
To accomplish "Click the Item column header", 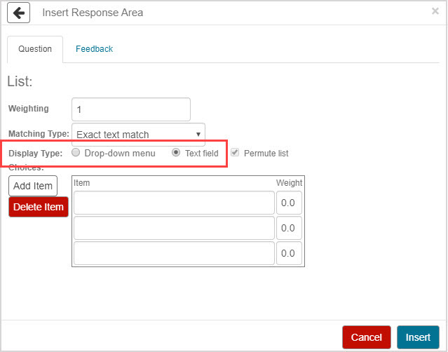I will [x=82, y=183].
